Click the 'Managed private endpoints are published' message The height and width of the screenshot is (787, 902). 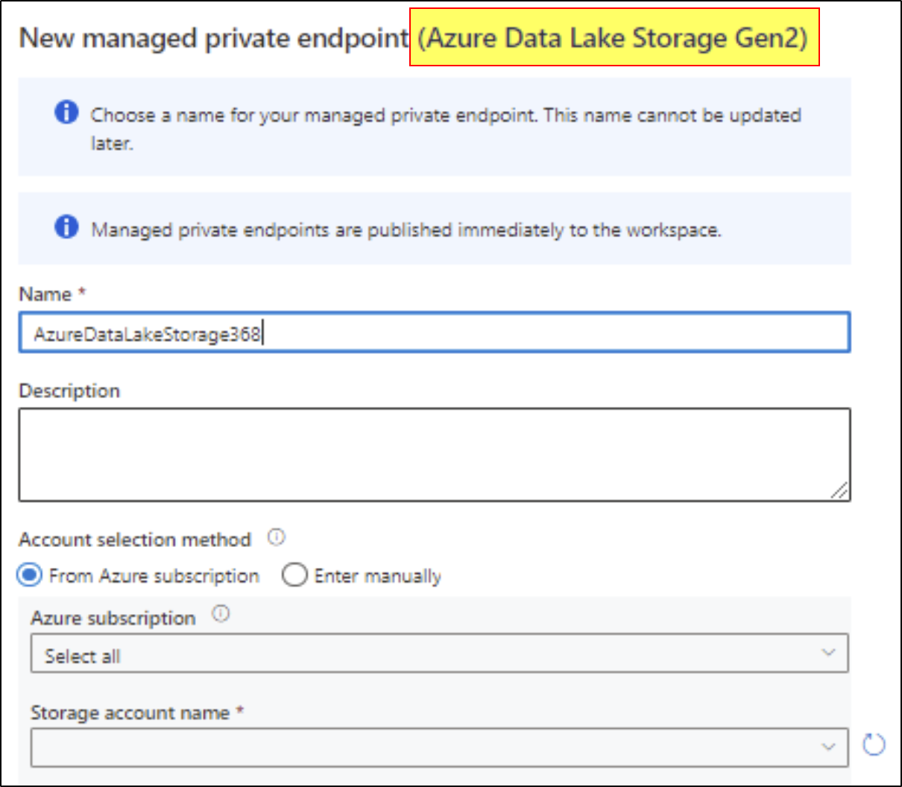[406, 230]
